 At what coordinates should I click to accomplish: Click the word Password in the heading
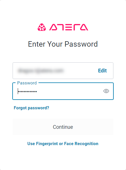[81, 44]
